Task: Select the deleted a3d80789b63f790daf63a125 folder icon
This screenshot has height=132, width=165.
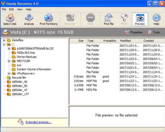Action: coord(14,48)
